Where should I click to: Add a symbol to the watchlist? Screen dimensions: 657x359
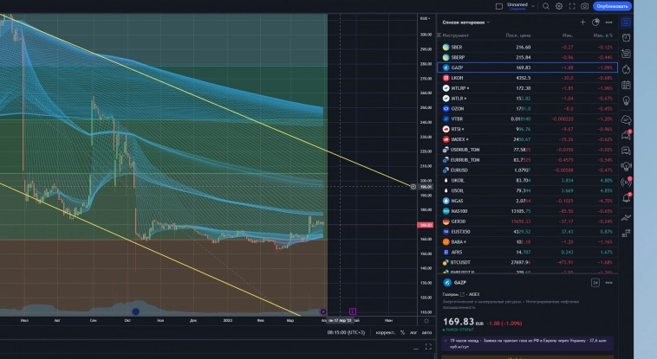583,22
